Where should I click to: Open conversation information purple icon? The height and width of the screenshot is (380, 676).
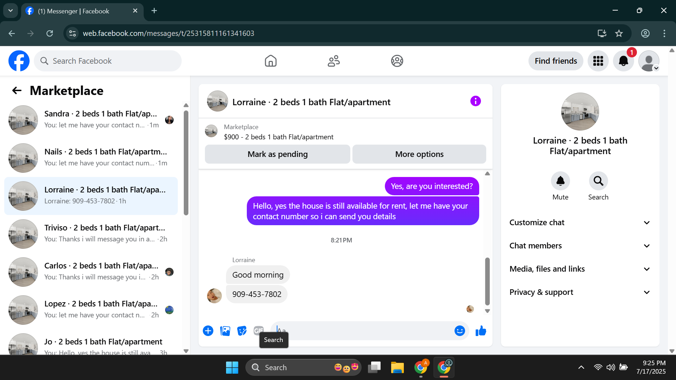point(475,101)
